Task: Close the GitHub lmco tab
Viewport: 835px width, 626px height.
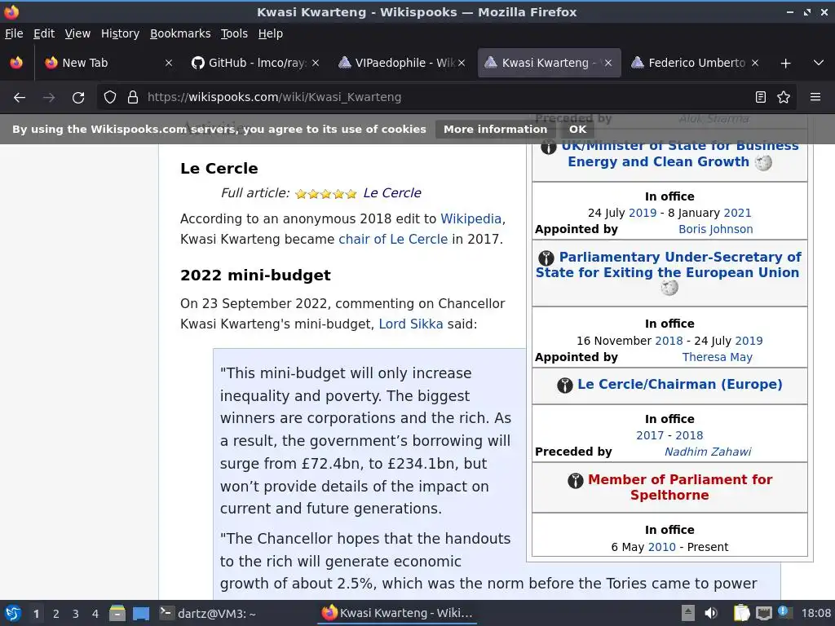Action: pyautogui.click(x=316, y=63)
